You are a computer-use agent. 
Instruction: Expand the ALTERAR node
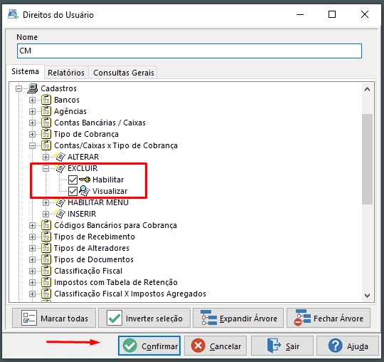click(x=46, y=157)
